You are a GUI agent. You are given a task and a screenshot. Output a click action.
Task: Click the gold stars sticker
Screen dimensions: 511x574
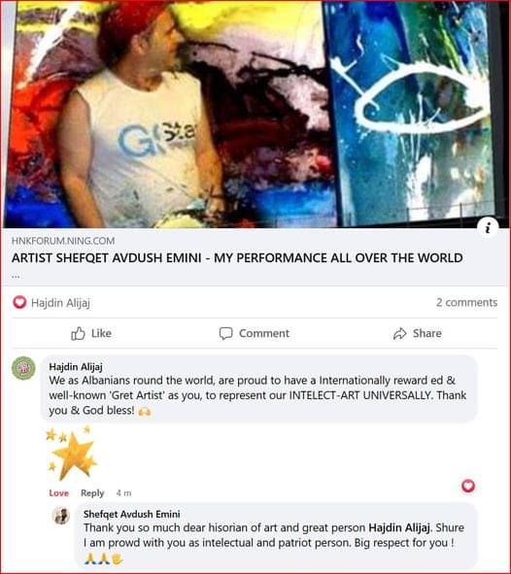71,453
